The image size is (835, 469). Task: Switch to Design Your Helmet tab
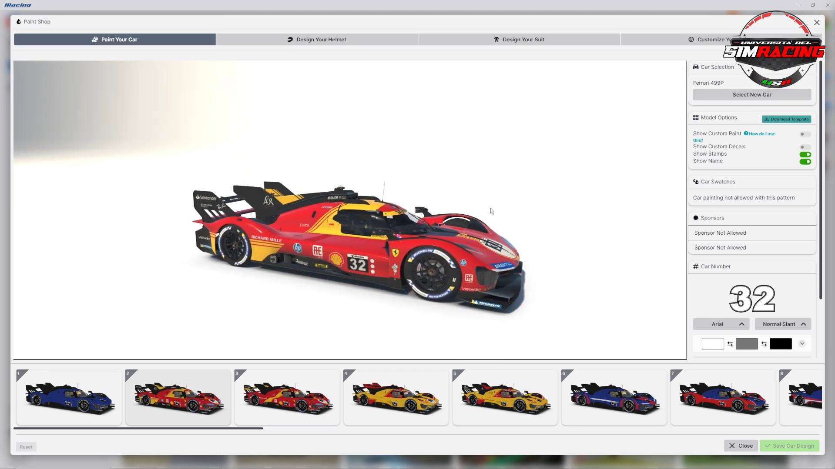click(317, 40)
